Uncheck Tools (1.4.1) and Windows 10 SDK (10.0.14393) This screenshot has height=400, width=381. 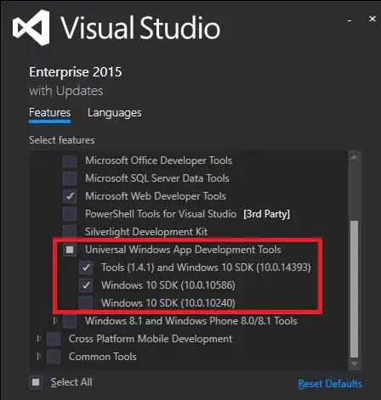[x=86, y=268]
